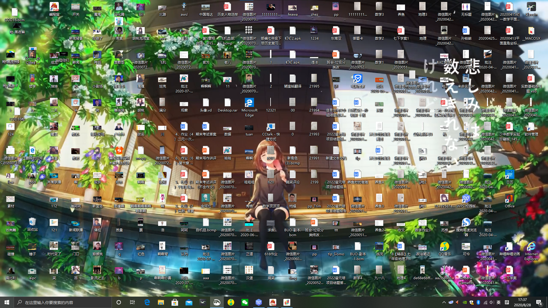Viewport: 548px width, 308px height.
Task: Open File Explorer from the taskbar
Action: pyautogui.click(x=161, y=302)
